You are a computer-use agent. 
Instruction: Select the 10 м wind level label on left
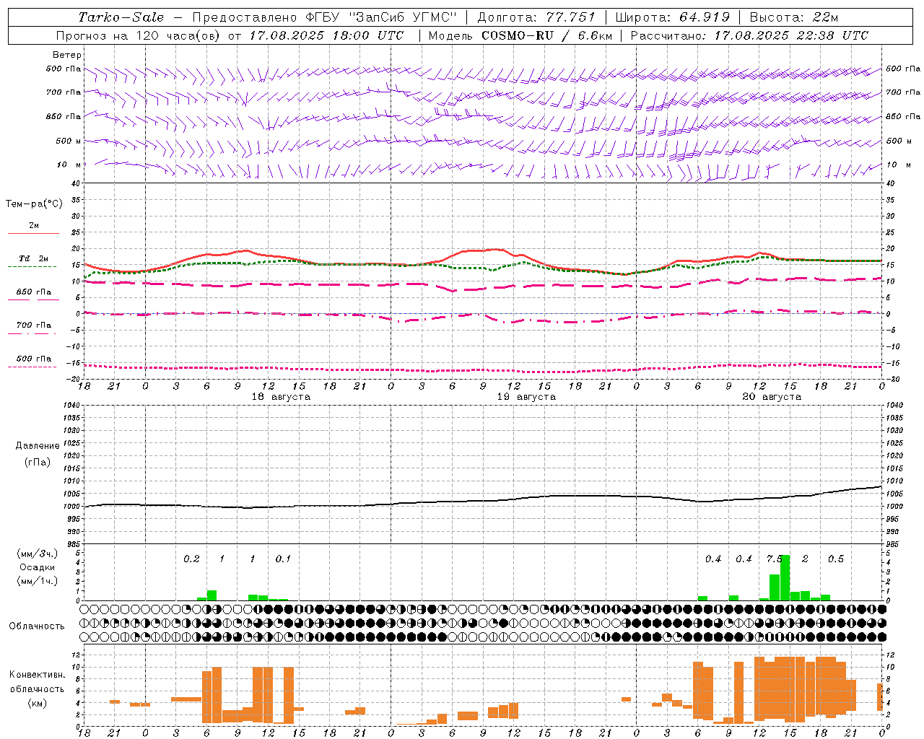[x=69, y=165]
